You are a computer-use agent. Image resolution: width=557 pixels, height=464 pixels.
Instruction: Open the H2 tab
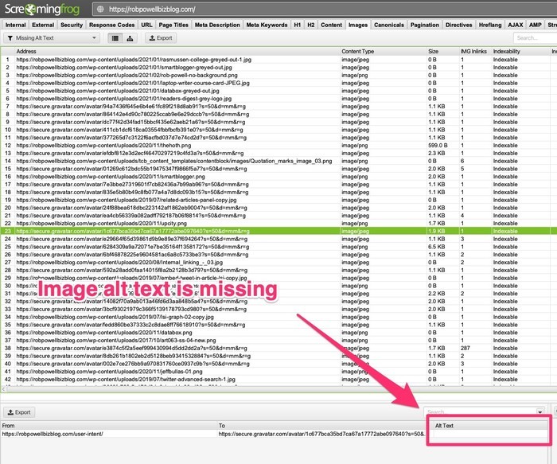click(x=311, y=25)
